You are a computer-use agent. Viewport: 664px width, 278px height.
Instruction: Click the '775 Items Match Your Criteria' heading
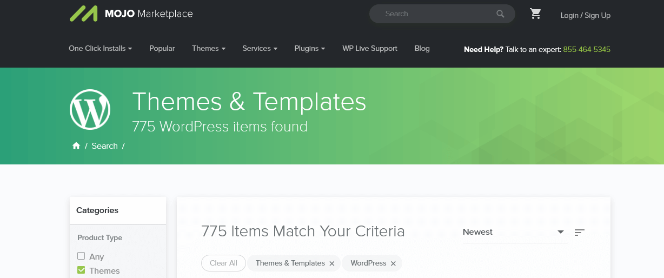(x=303, y=231)
